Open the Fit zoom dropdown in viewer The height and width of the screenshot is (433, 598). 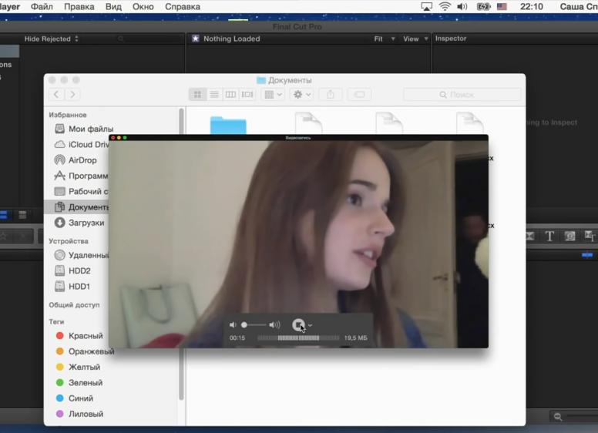tap(384, 39)
